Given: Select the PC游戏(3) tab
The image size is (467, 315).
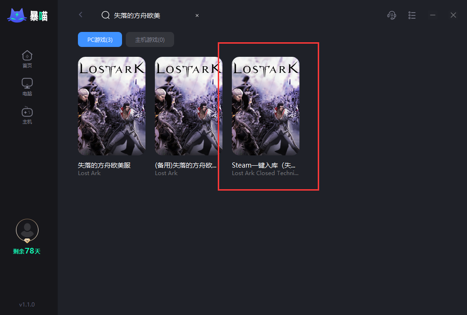Looking at the screenshot, I should pyautogui.click(x=100, y=40).
